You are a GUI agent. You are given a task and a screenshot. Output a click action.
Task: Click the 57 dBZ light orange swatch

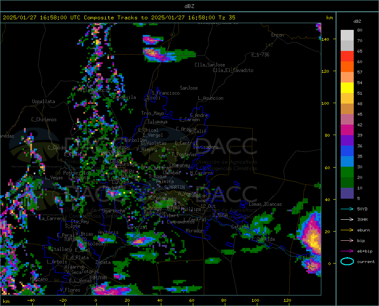pyautogui.click(x=347, y=77)
